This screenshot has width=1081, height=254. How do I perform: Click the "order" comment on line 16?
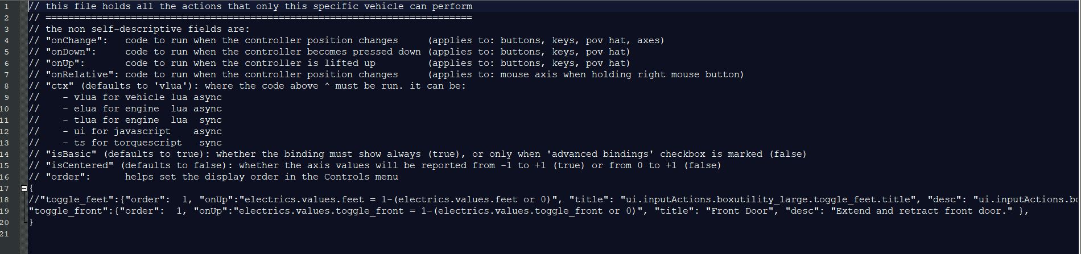[x=213, y=177]
